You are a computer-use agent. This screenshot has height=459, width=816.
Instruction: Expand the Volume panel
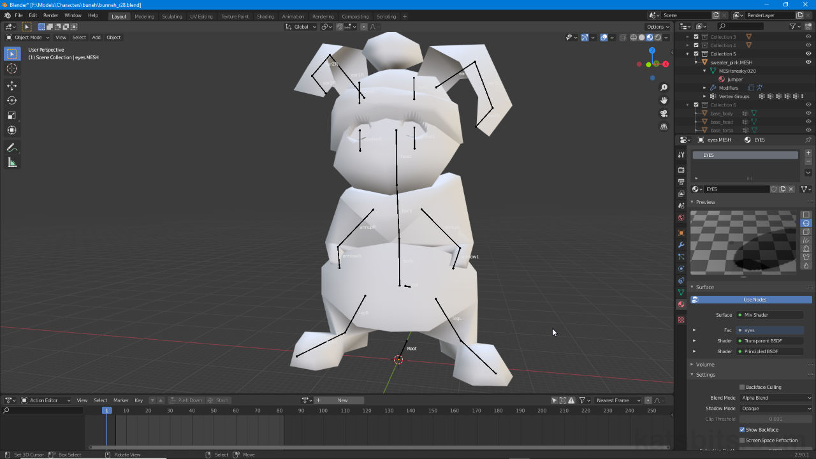pos(705,365)
